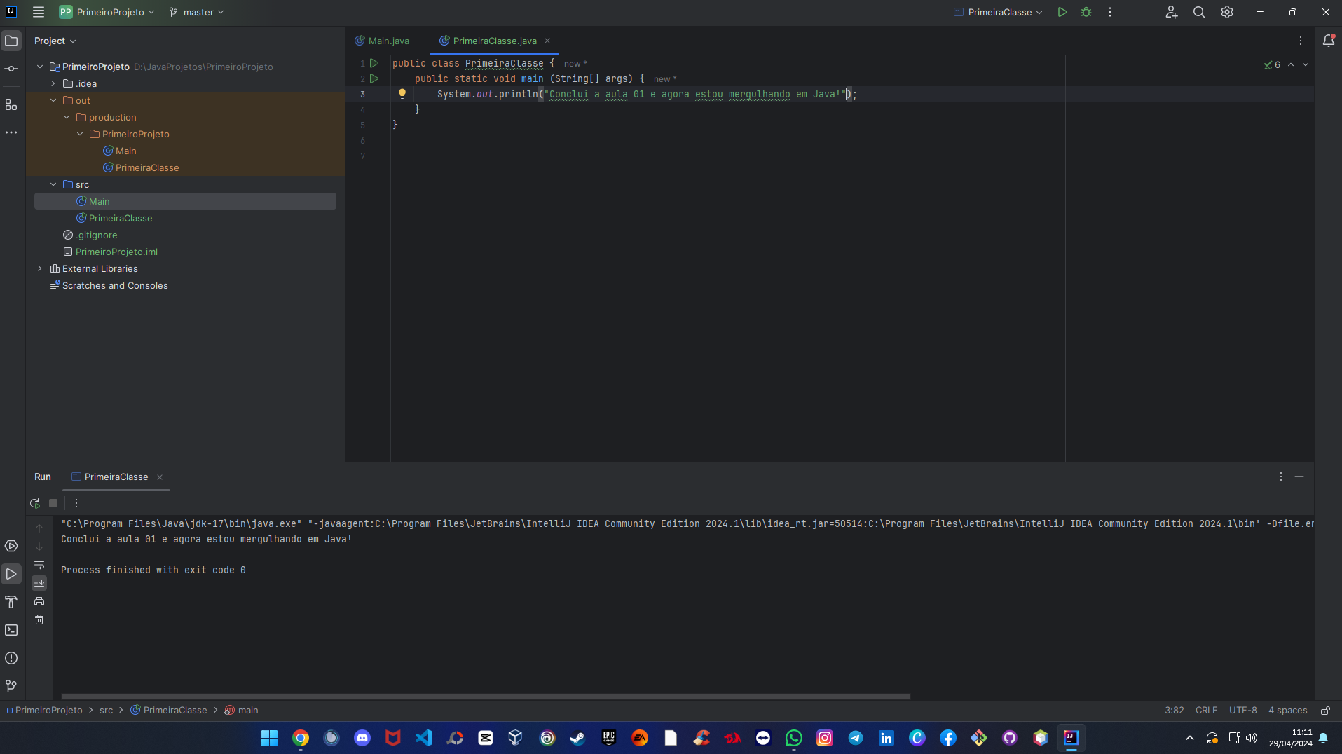The height and width of the screenshot is (754, 1342).
Task: Collapse the src folder
Action: click(53, 184)
